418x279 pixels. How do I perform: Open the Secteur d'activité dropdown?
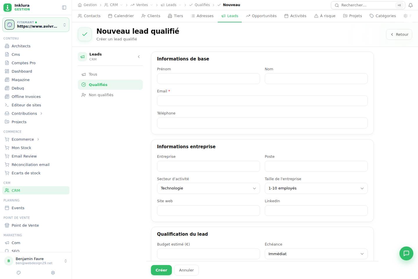(x=208, y=188)
